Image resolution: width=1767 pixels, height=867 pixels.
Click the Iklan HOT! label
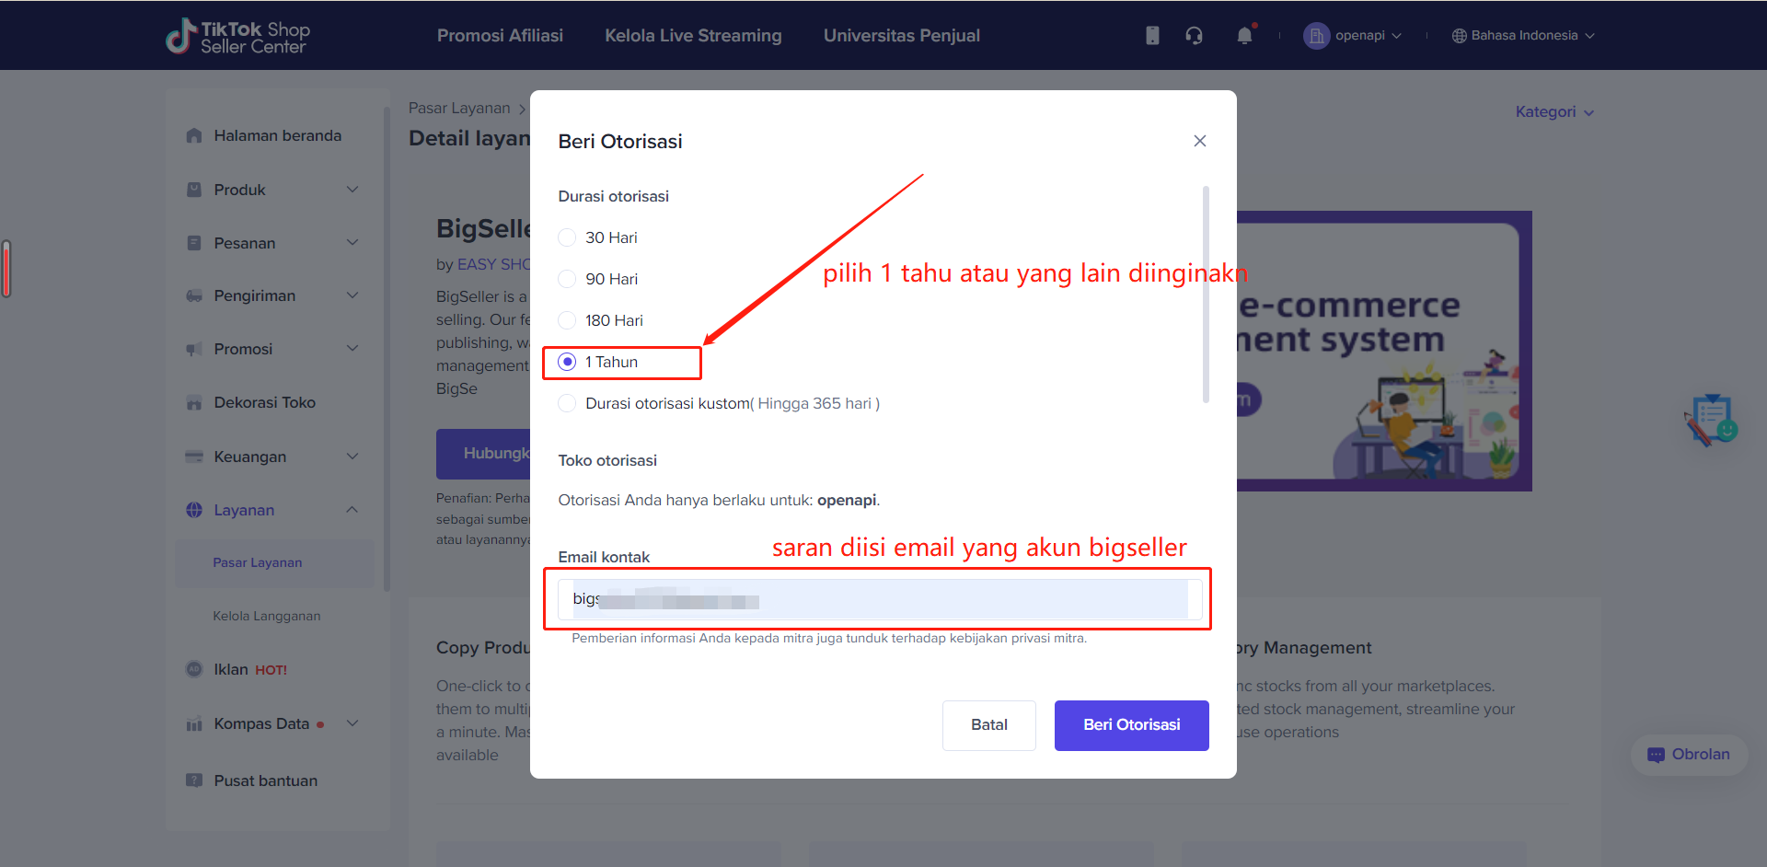pos(250,669)
